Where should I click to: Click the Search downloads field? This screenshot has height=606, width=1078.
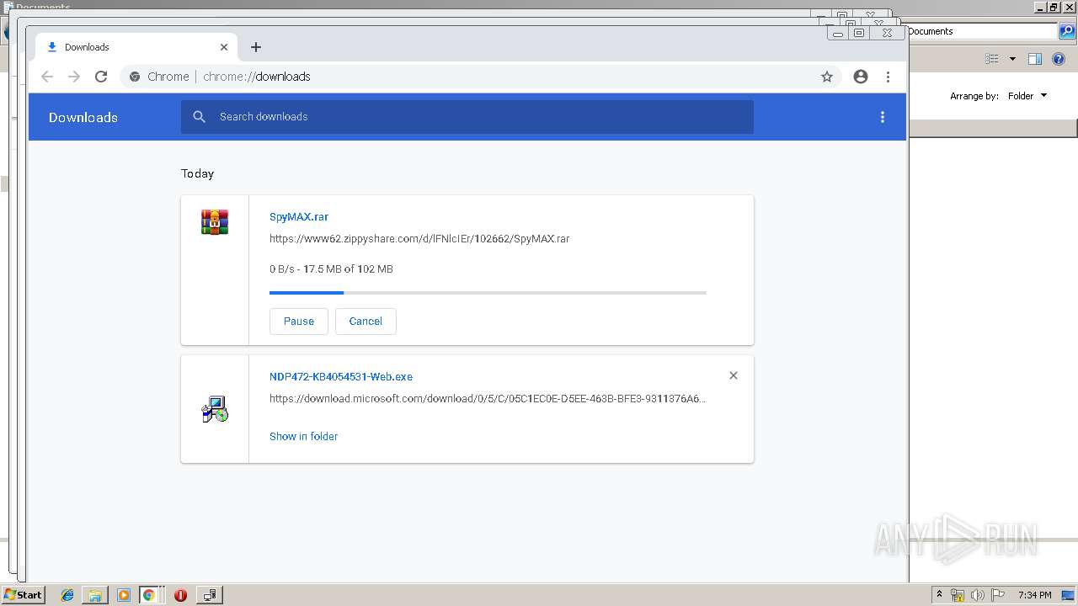click(467, 117)
